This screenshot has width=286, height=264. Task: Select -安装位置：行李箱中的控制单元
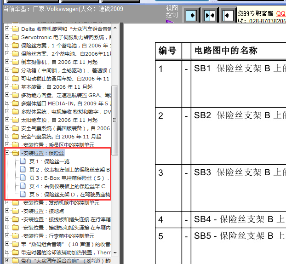click(57, 236)
